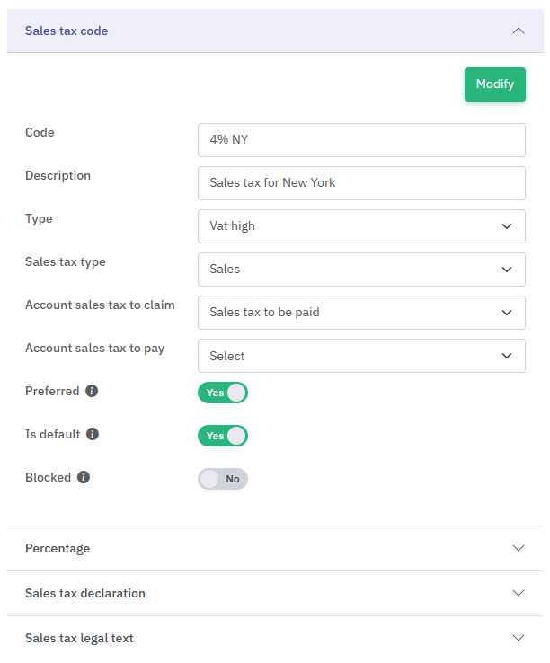Open the Account sales tax to pay dropdown

tap(361, 356)
